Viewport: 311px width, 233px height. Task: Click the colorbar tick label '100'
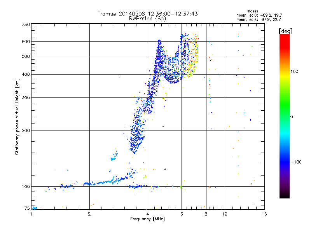coord(294,71)
